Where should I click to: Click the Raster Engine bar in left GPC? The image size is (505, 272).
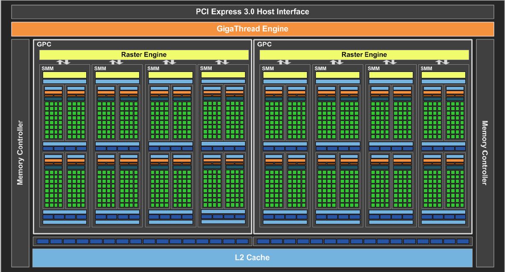[x=144, y=54]
